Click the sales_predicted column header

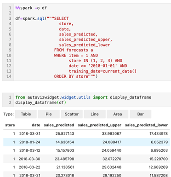59,125
